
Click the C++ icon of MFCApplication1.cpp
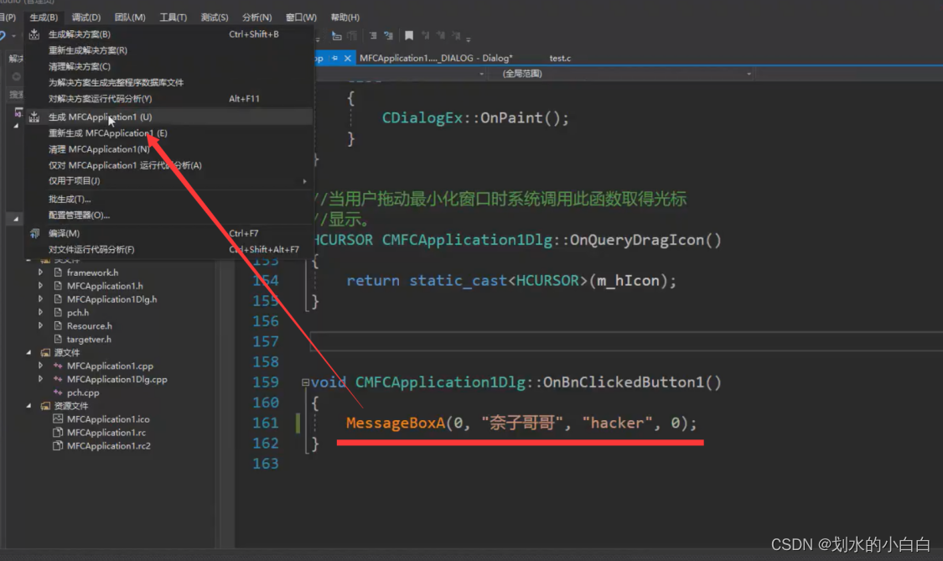tap(58, 366)
